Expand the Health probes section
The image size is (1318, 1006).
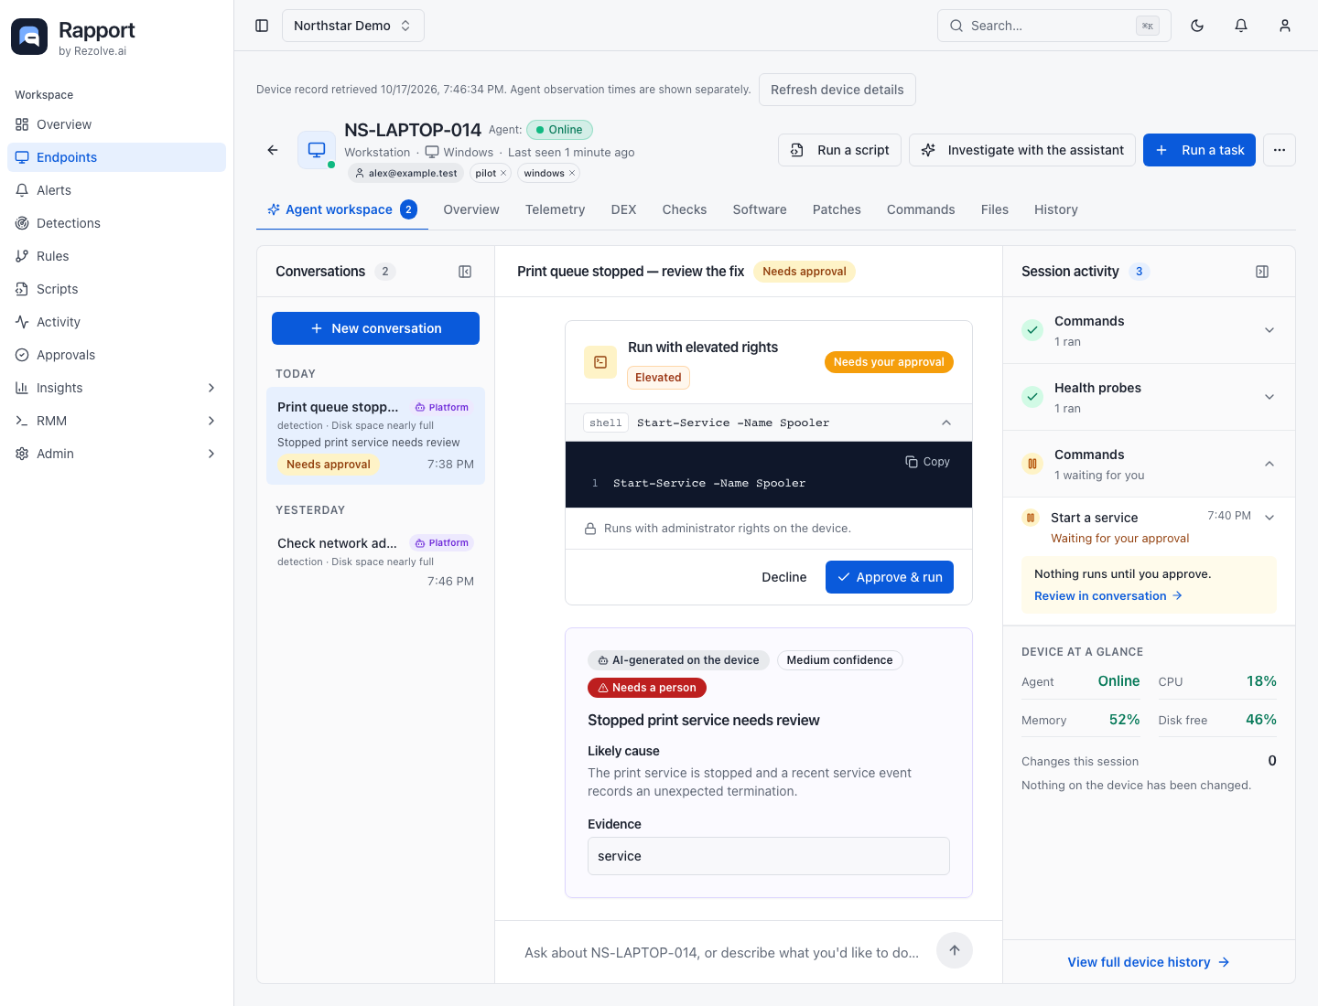click(x=1149, y=397)
